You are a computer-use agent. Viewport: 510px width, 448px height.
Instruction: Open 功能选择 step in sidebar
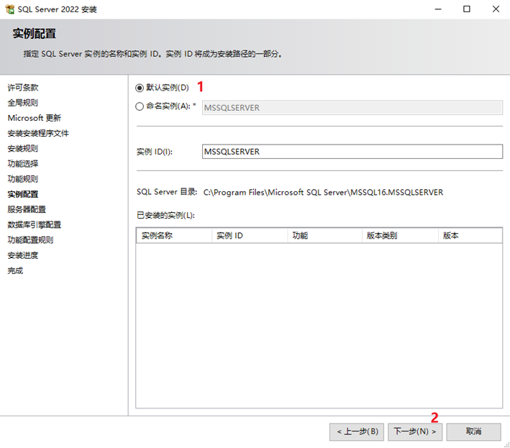(23, 163)
